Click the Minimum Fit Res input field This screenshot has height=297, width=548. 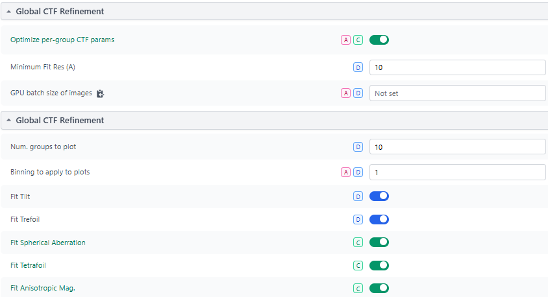[x=457, y=67]
